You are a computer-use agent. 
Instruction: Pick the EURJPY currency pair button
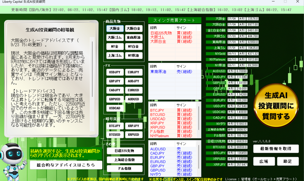(134, 72)
